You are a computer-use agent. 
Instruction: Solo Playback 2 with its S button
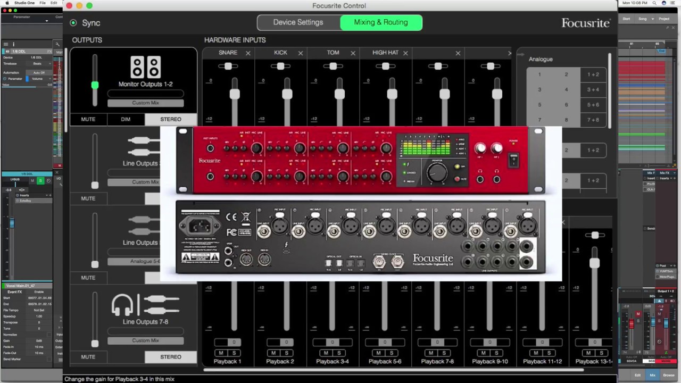click(286, 353)
